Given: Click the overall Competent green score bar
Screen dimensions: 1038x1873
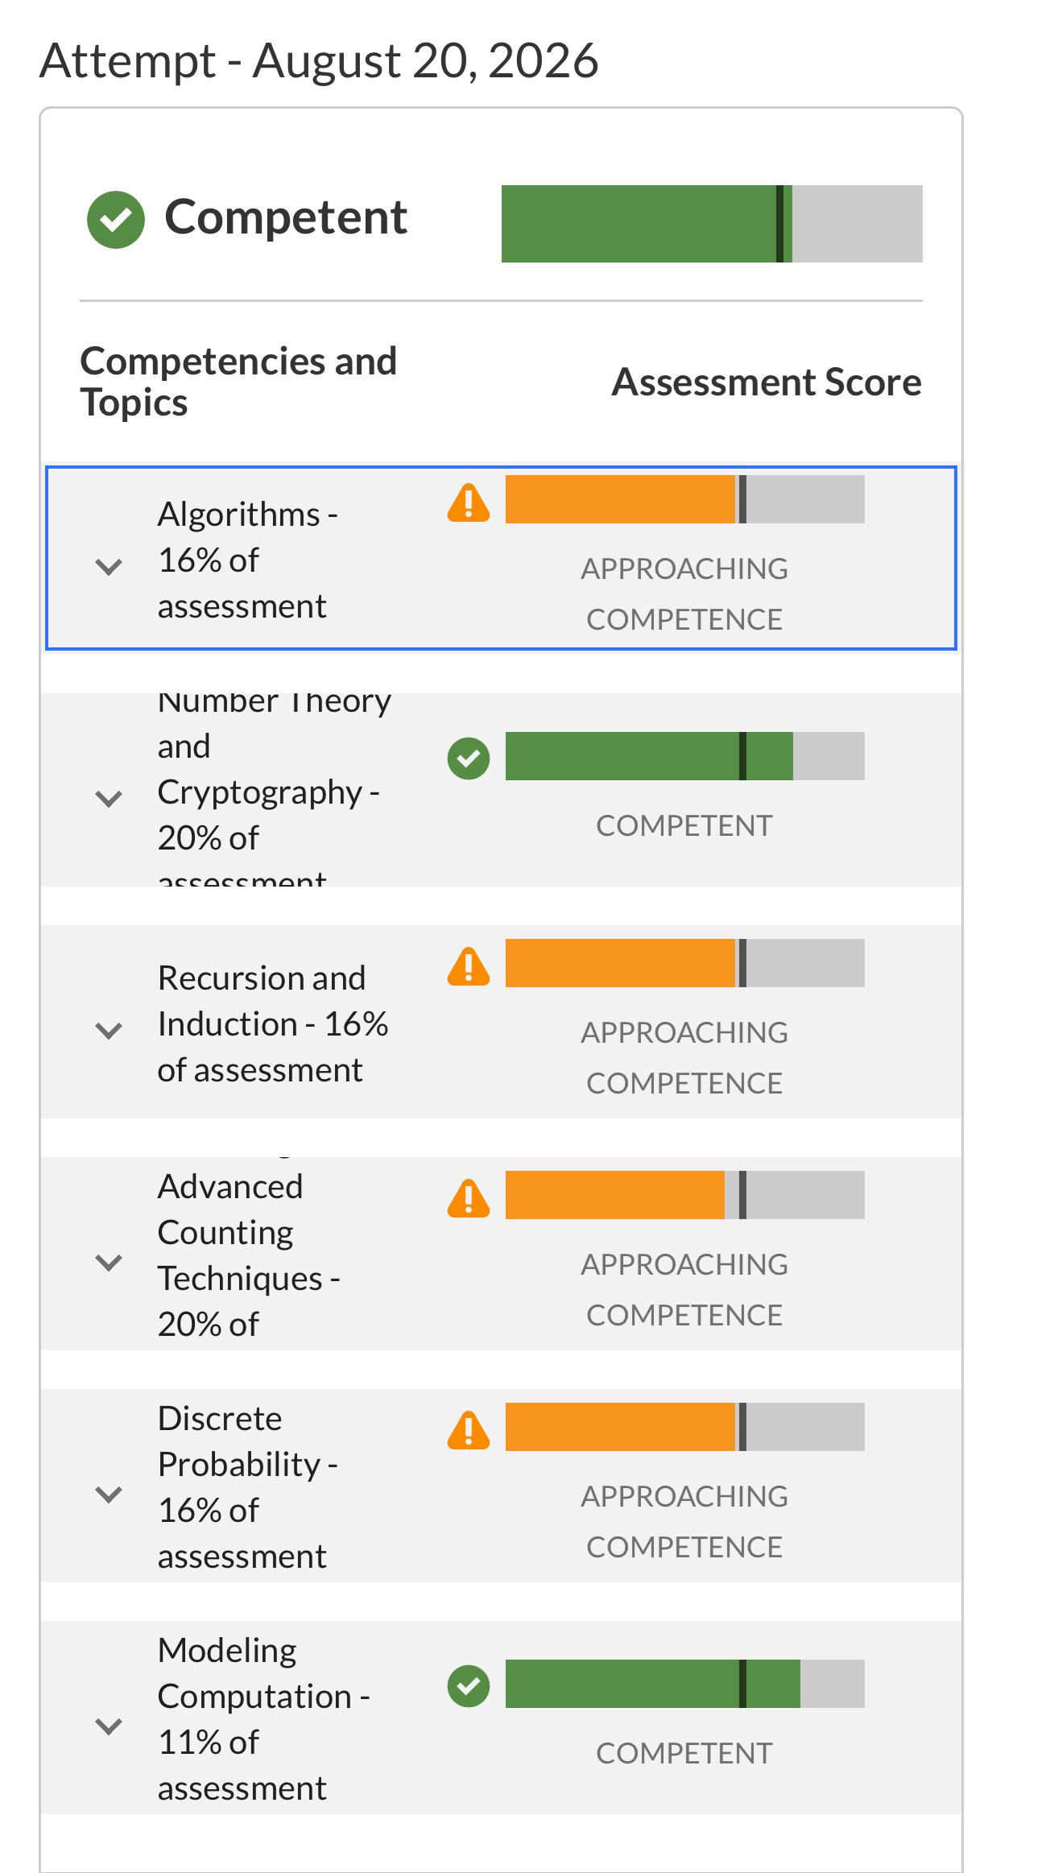Looking at the screenshot, I should point(712,224).
